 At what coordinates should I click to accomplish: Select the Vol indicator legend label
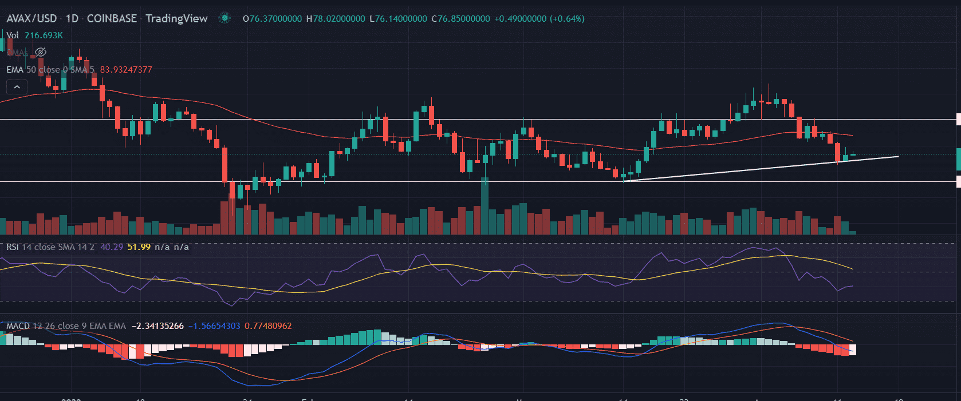[13, 35]
